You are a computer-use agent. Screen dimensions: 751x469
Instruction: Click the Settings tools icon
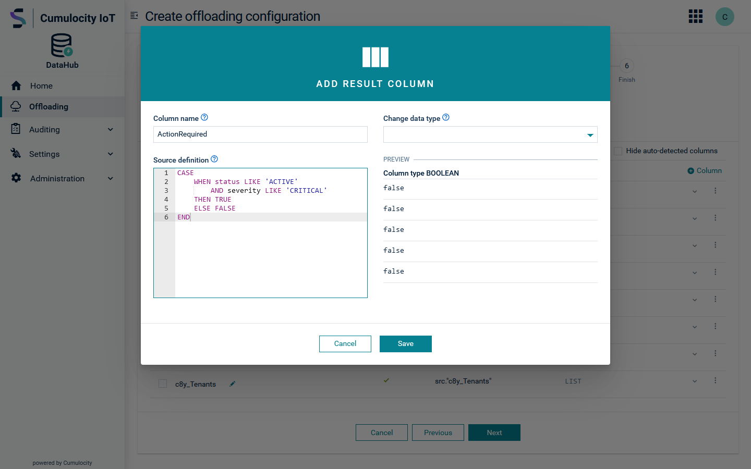[16, 153]
